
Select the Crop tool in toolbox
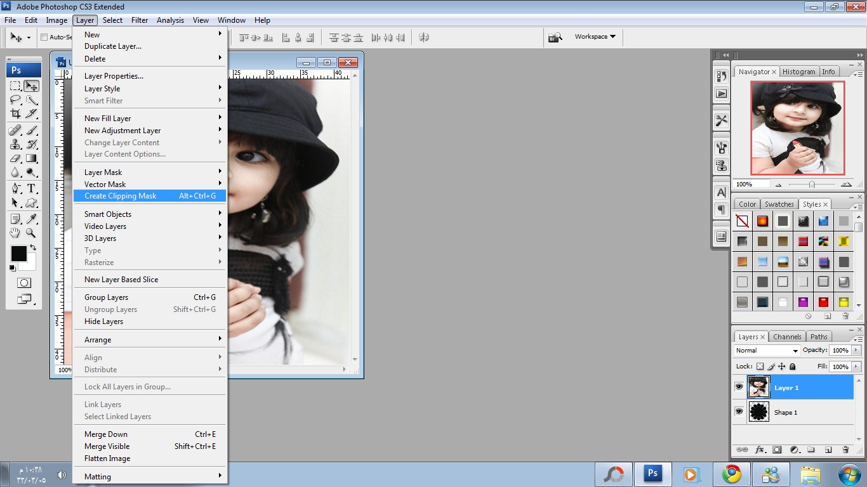pyautogui.click(x=15, y=114)
